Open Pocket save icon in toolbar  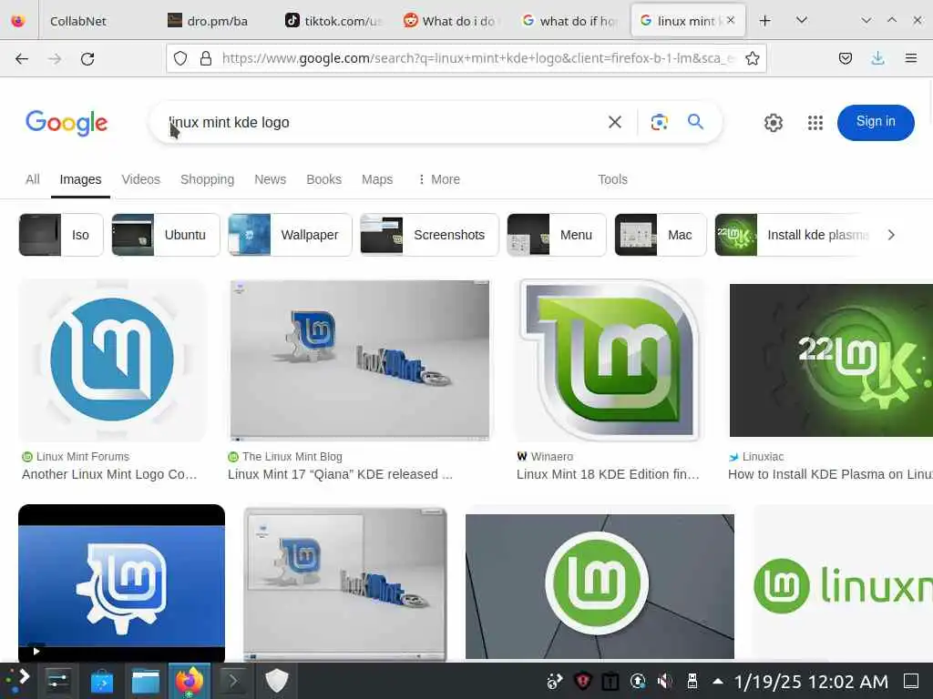pyautogui.click(x=845, y=58)
